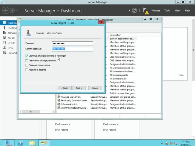Click the Server Manager forward navigation arrow

click(12, 10)
